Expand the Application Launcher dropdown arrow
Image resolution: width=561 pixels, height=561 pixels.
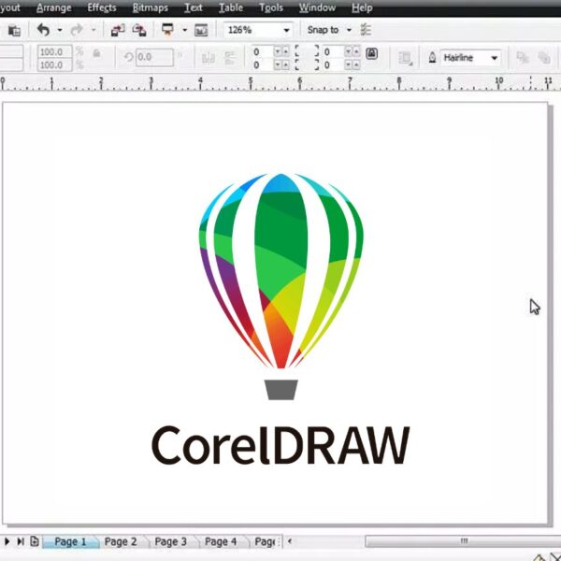(184, 31)
